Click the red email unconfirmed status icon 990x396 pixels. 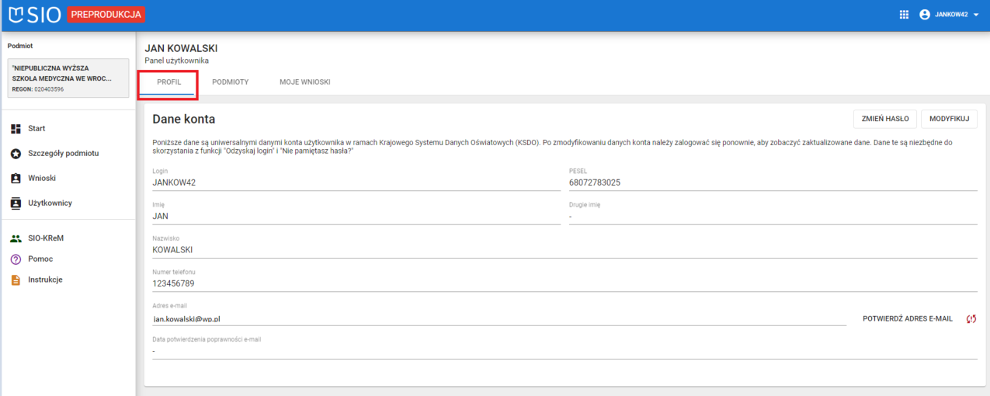(971, 319)
